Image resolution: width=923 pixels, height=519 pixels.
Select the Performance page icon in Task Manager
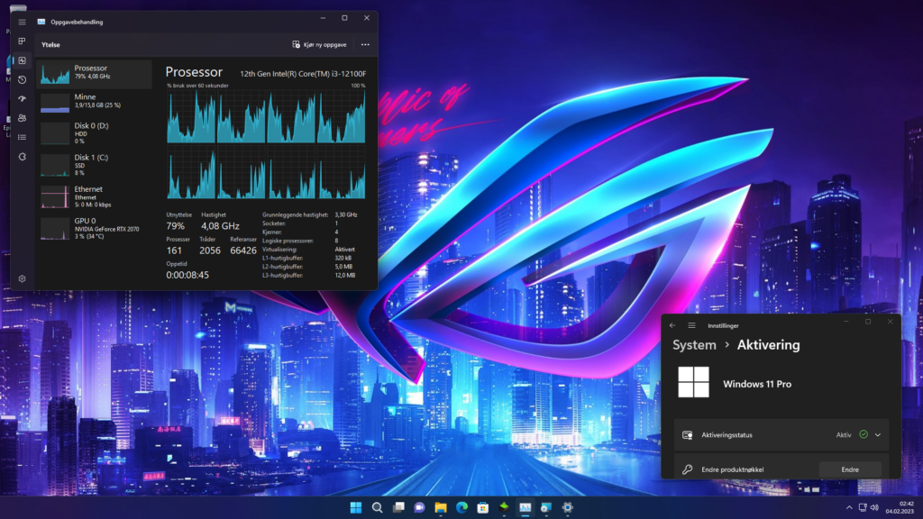22,60
